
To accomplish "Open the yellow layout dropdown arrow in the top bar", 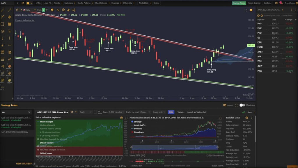I will tap(31, 3).
